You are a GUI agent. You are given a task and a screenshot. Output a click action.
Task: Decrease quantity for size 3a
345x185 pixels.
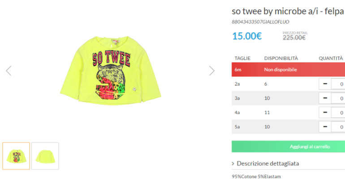pos(325,98)
